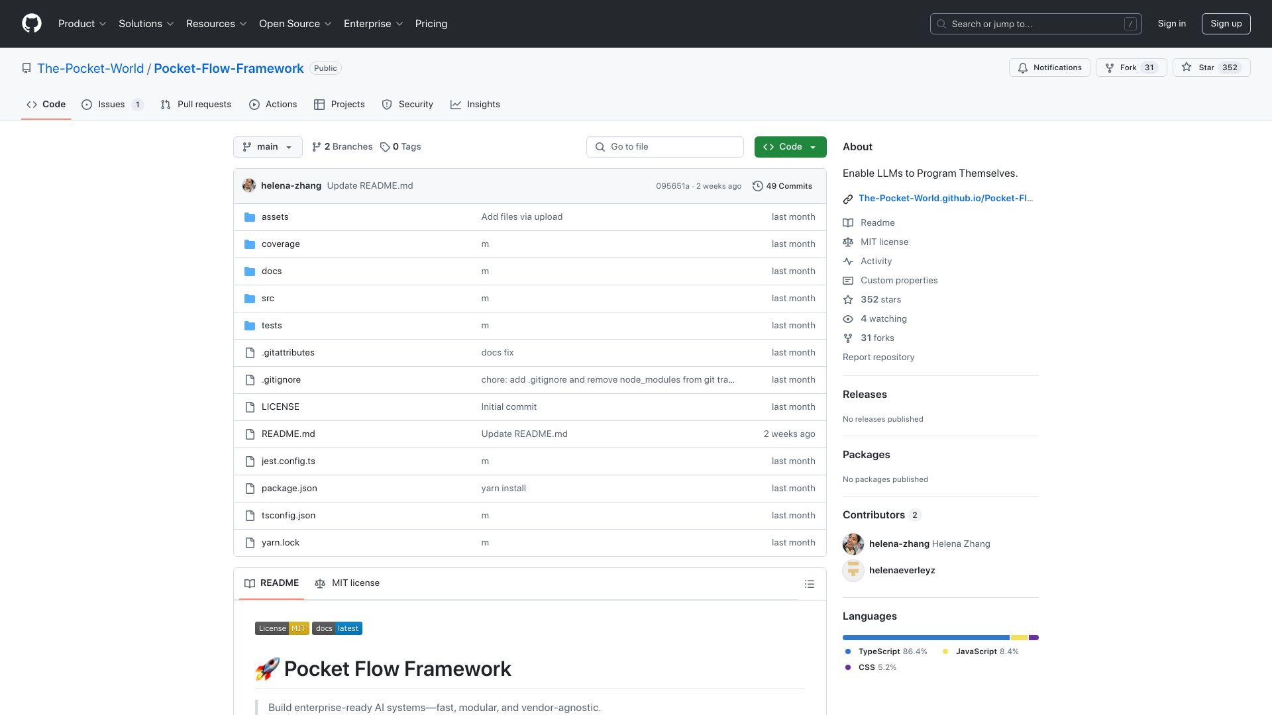Expand the main branch selector dropdown
The height and width of the screenshot is (715, 1272).
pos(268,147)
